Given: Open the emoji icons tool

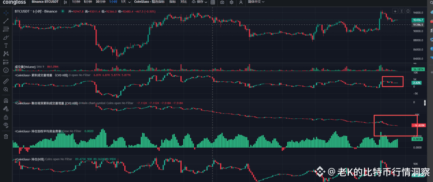Looking at the screenshot, I should coord(6,70).
